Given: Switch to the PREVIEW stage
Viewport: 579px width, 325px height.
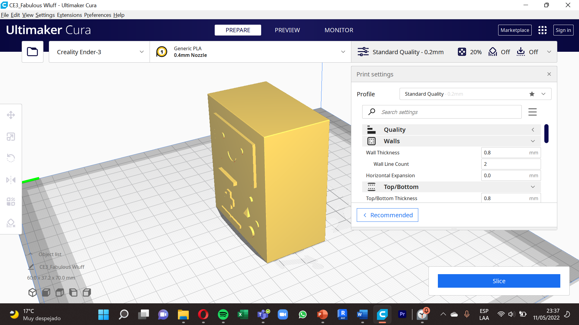Looking at the screenshot, I should (287, 30).
